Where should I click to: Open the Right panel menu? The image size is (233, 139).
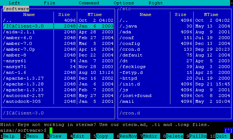(x=156, y=3)
